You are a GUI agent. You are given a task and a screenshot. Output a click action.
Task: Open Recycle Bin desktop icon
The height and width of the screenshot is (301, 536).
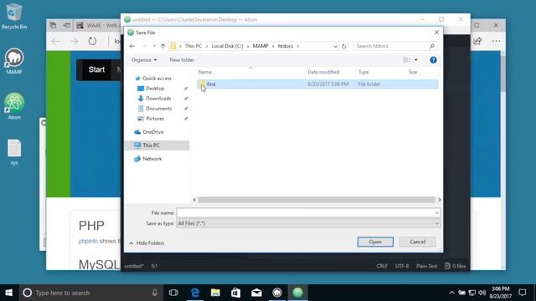(14, 16)
